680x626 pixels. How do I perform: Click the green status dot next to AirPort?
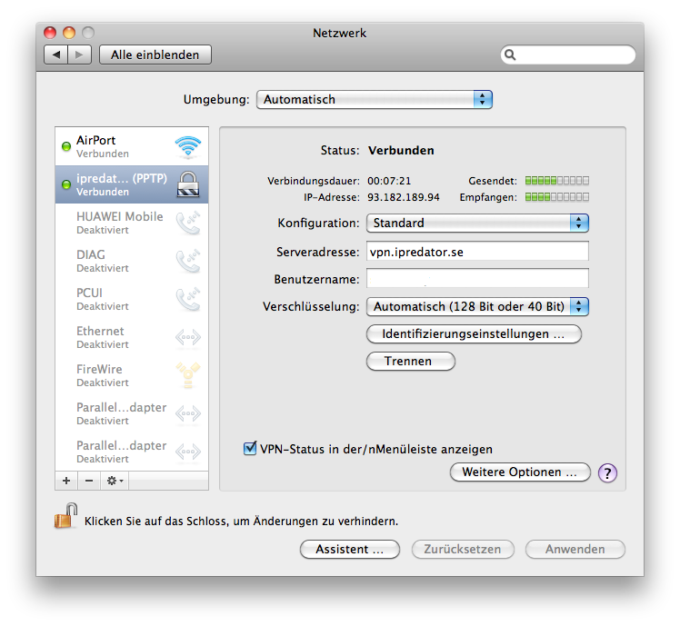(66, 146)
